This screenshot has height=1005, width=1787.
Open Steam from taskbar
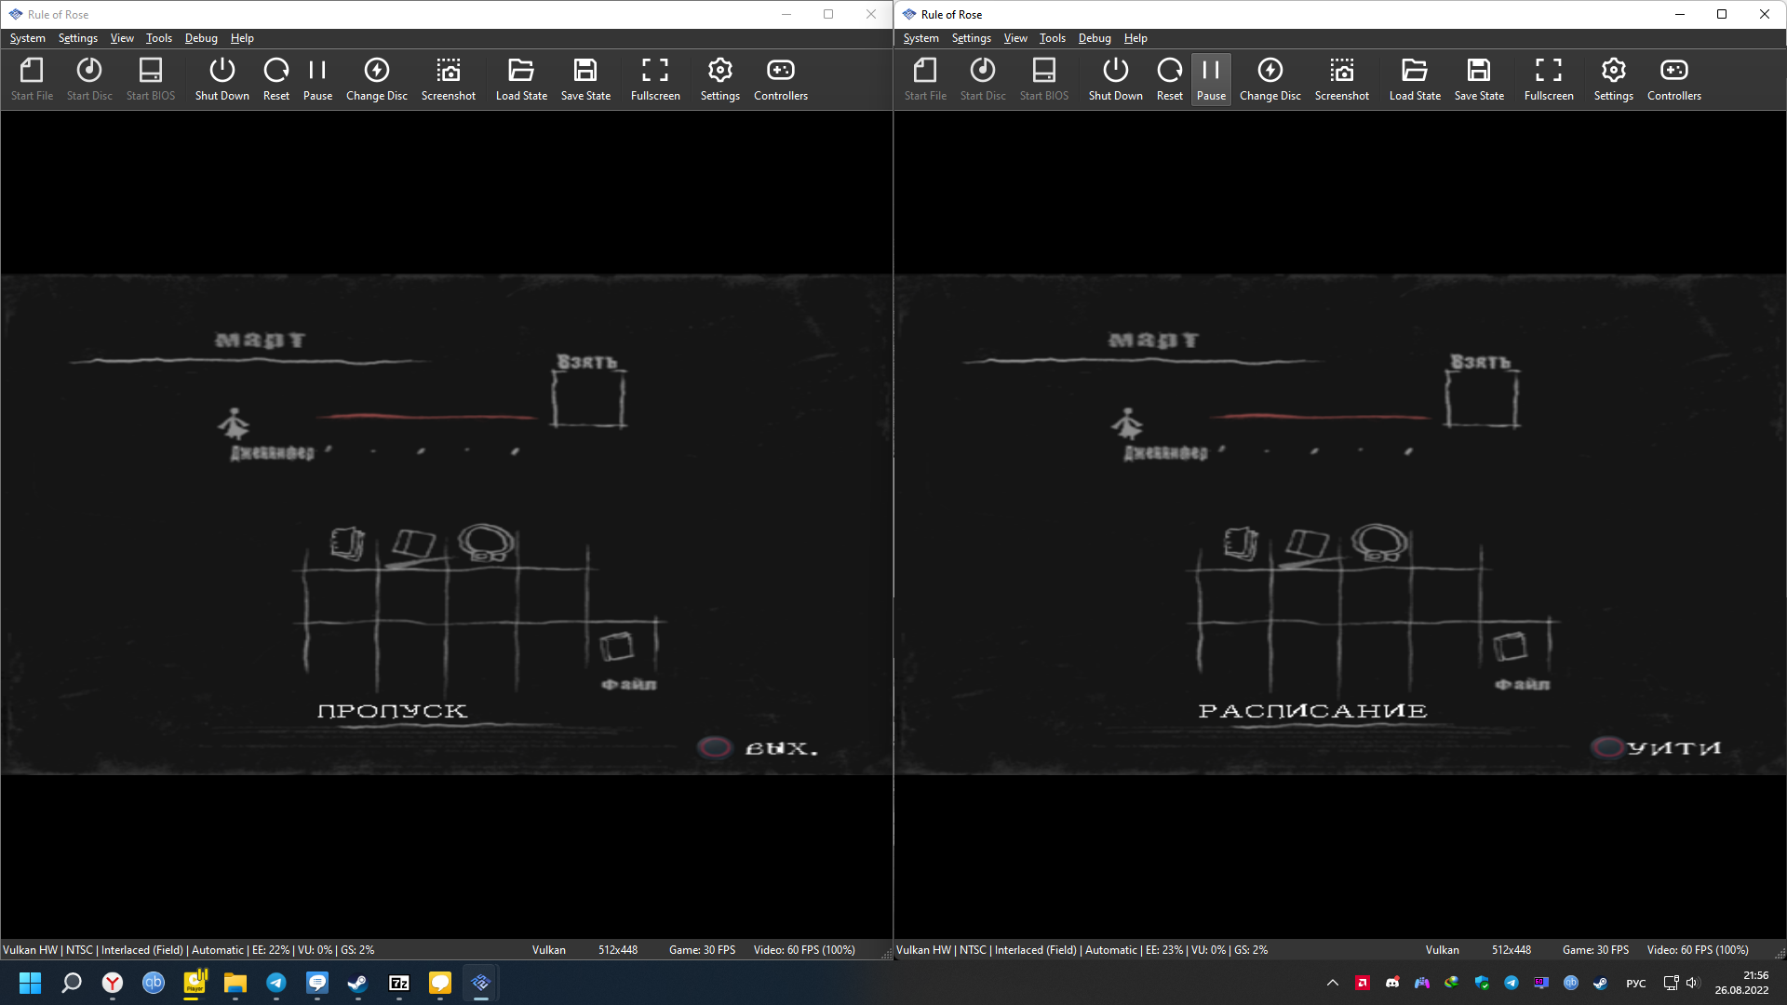point(357,983)
